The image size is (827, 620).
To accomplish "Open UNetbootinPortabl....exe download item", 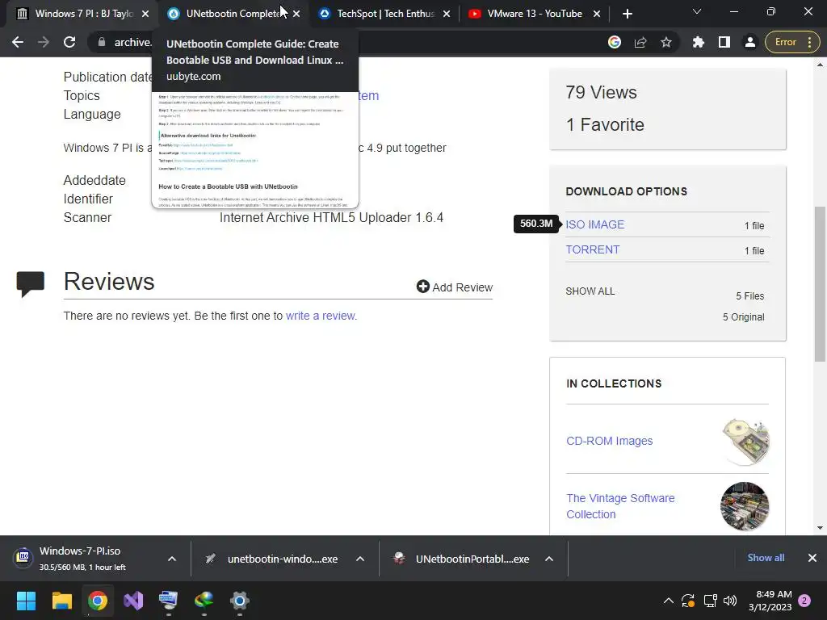I will tap(461, 559).
